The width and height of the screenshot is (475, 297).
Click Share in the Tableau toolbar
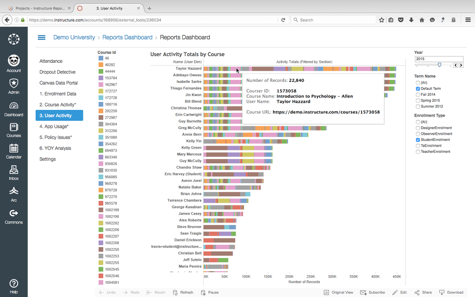(x=423, y=292)
